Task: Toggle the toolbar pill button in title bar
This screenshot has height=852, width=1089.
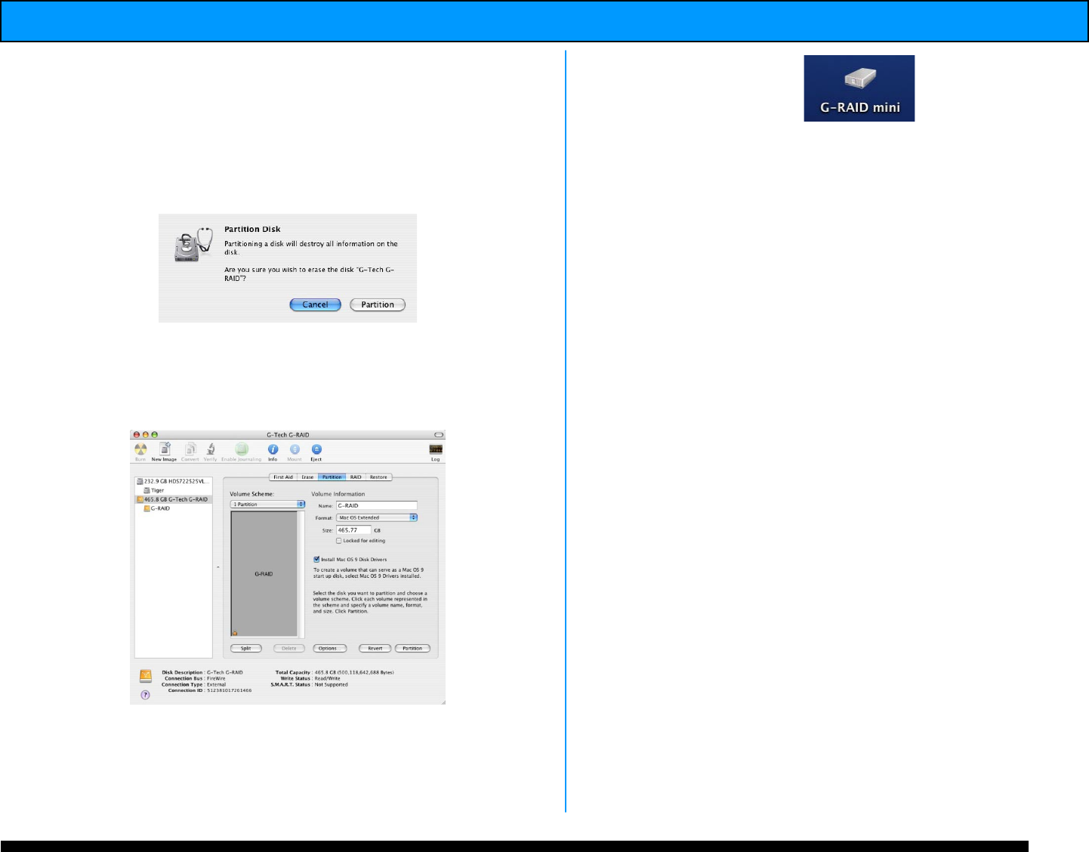Action: 438,435
